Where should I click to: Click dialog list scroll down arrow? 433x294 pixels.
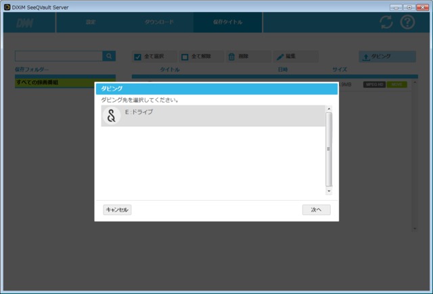click(x=329, y=191)
